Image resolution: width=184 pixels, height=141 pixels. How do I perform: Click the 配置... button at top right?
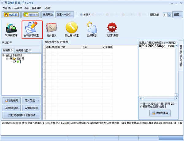pyautogui.click(x=178, y=15)
